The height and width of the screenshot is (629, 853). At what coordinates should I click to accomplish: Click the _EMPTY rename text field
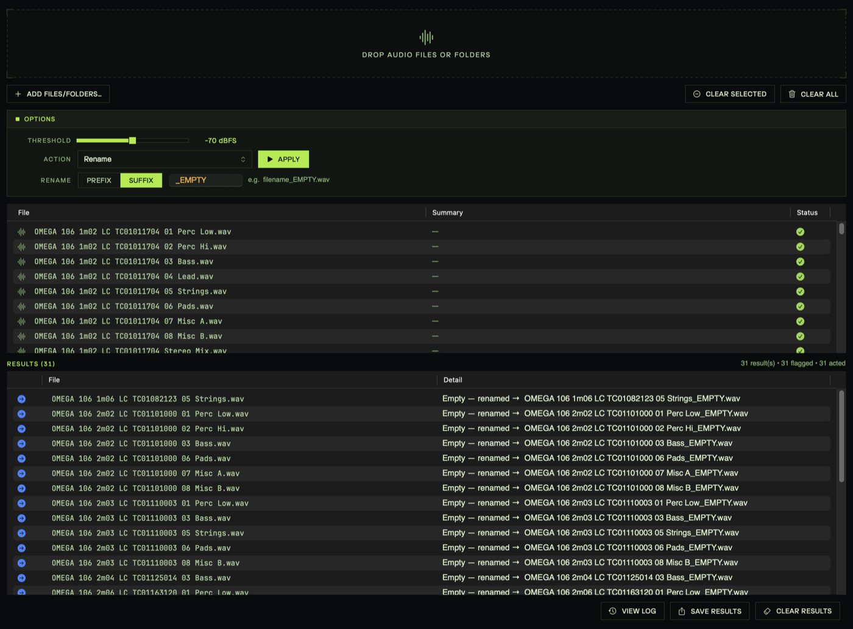pos(205,180)
